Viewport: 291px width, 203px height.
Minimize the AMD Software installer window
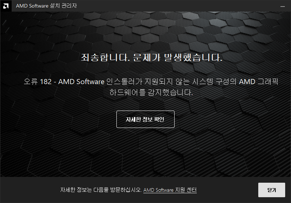pyautogui.click(x=283, y=6)
